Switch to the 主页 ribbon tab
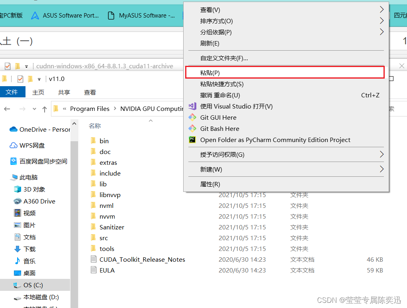 tap(38, 92)
